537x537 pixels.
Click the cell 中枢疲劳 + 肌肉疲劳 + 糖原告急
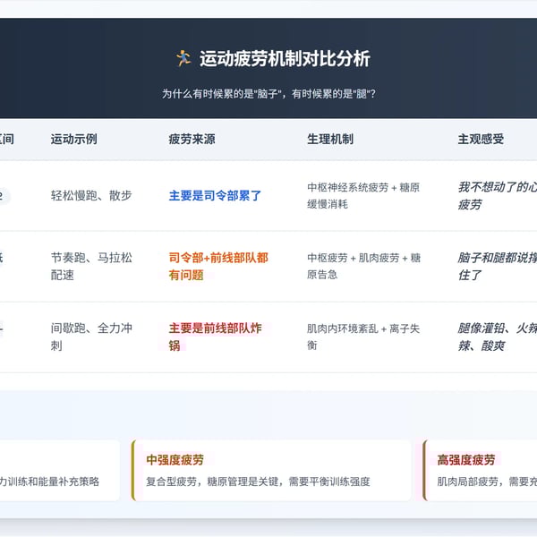click(x=363, y=266)
